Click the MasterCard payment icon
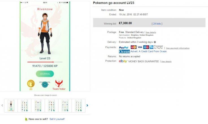The image size is (208, 124). pyautogui.click(x=134, y=47)
